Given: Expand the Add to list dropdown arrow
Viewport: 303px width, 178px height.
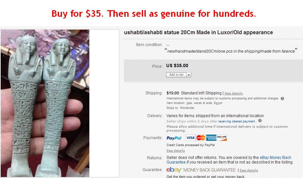Looking at the screenshot, I should coord(189,75).
